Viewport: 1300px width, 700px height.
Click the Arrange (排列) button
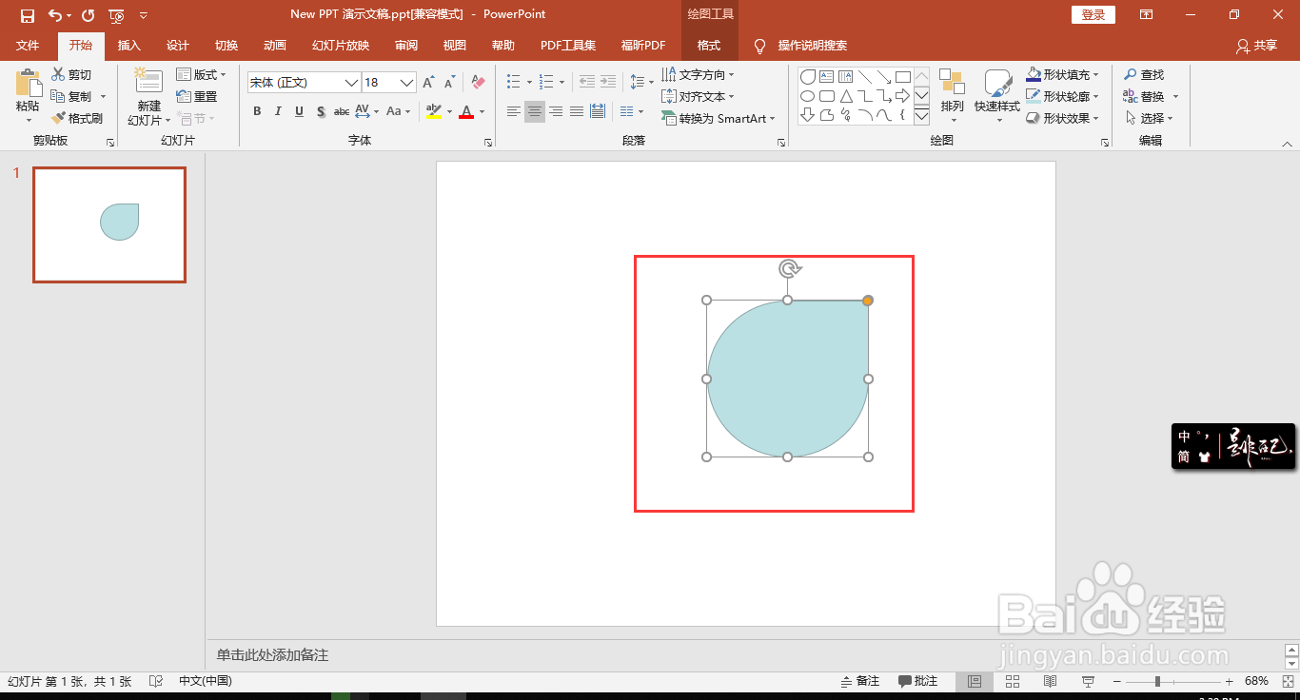click(952, 96)
